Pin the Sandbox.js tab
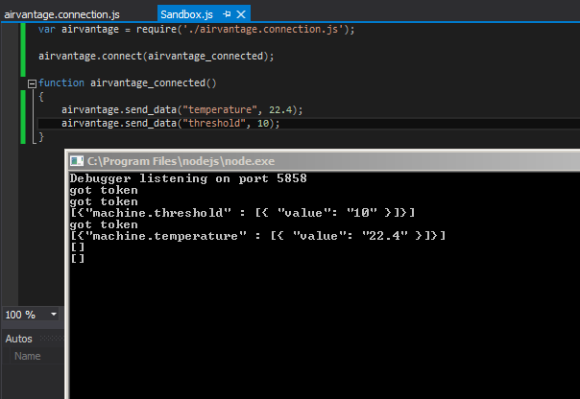This screenshot has height=399, width=580. pyautogui.click(x=226, y=14)
